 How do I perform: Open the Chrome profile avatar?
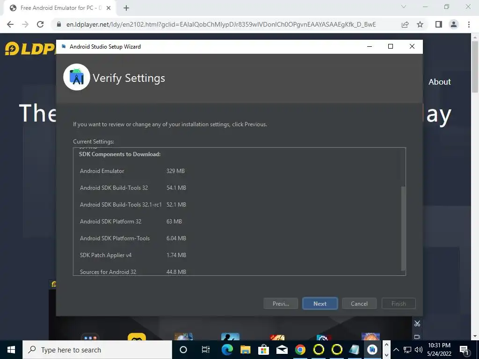coord(454,24)
